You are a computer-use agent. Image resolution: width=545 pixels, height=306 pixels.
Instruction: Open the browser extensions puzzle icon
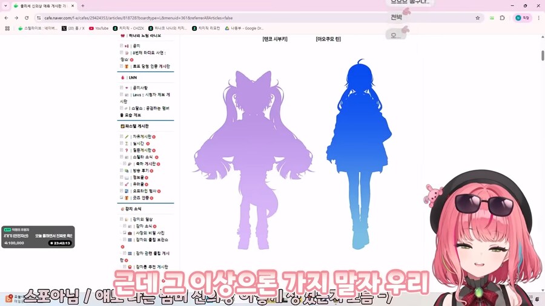[502, 18]
